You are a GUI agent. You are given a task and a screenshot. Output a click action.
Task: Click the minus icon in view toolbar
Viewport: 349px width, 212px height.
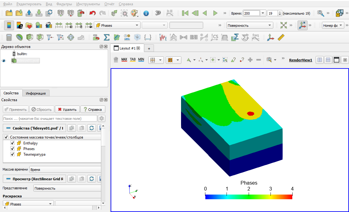(258, 60)
